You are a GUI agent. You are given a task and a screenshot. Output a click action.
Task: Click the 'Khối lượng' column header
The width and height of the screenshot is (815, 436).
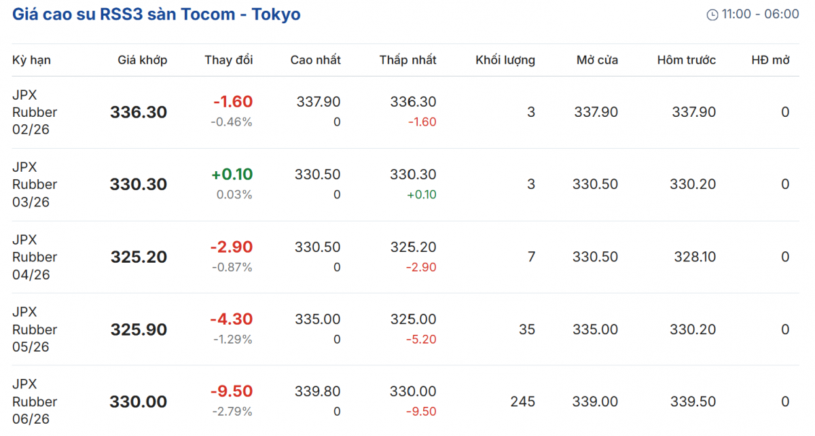[x=505, y=60]
